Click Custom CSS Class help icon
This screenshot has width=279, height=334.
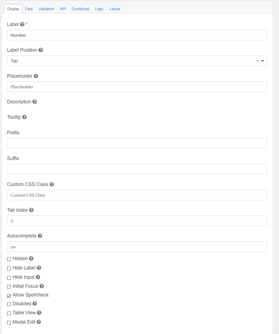52,184
